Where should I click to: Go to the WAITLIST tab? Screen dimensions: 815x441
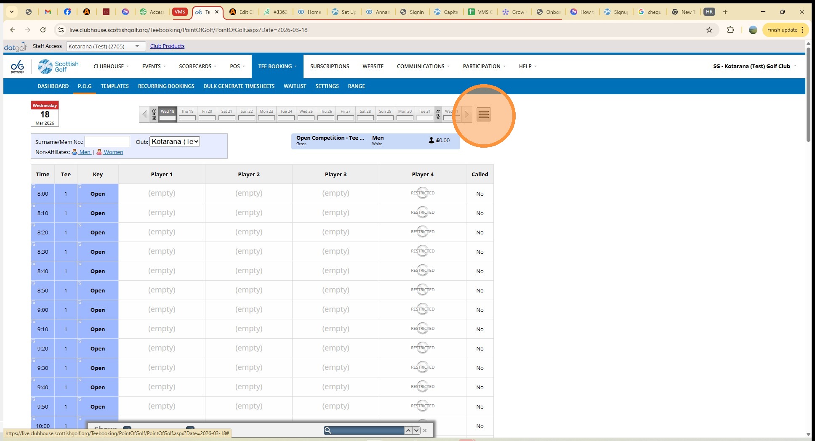pos(295,86)
